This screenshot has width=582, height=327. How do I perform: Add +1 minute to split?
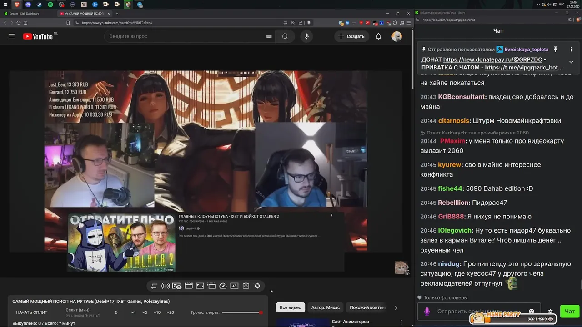(x=134, y=312)
